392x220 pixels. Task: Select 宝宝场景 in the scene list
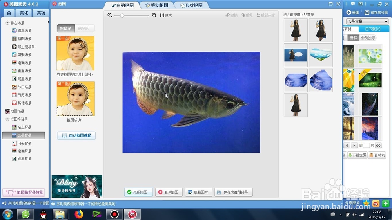click(22, 71)
